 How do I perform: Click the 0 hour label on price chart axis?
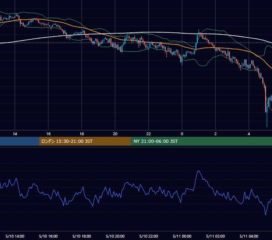point(182,134)
